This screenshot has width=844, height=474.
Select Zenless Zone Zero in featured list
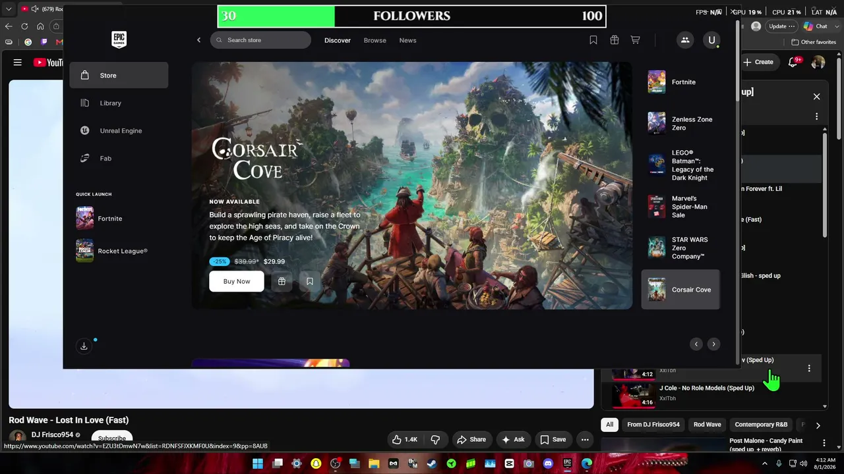click(680, 123)
